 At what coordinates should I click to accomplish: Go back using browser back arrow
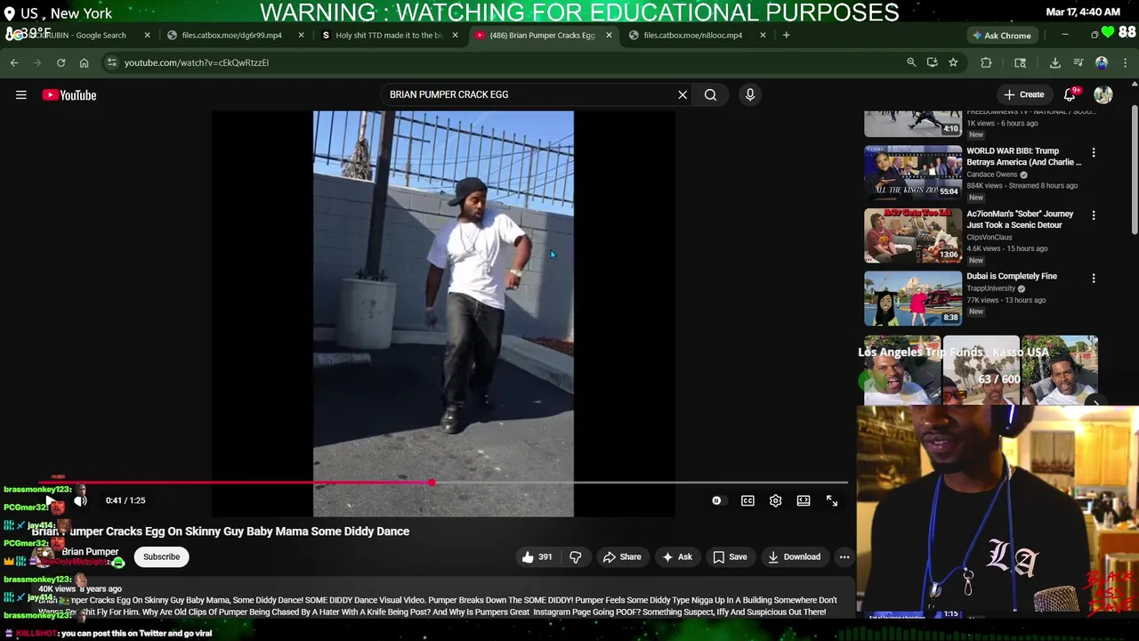14,62
